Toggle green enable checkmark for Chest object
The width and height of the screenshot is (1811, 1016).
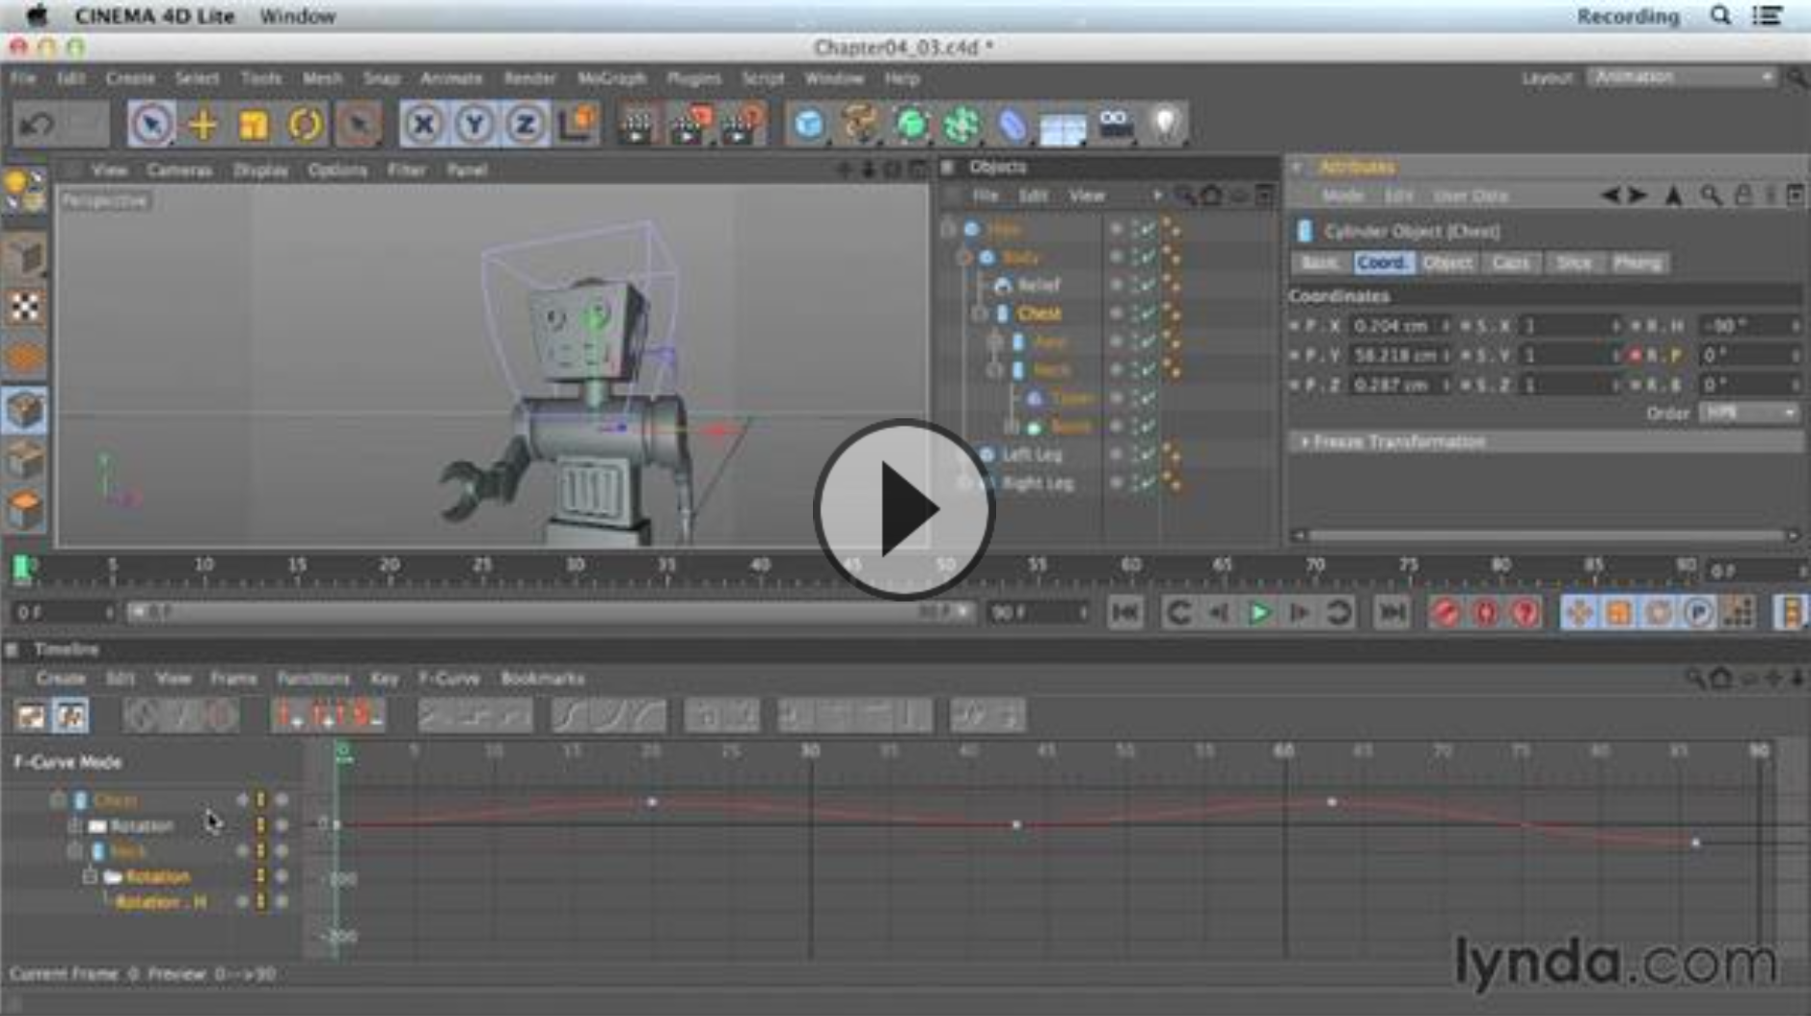[1148, 314]
